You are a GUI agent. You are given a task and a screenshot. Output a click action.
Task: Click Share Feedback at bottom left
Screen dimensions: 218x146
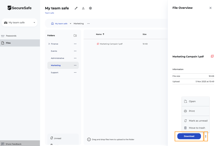(13, 144)
